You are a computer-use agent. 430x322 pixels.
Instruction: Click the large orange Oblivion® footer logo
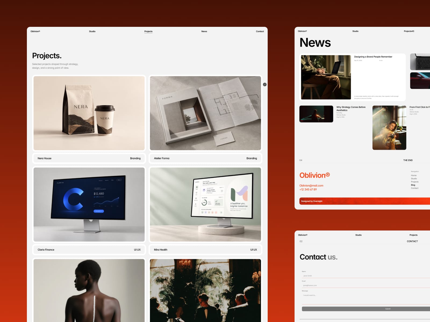315,175
